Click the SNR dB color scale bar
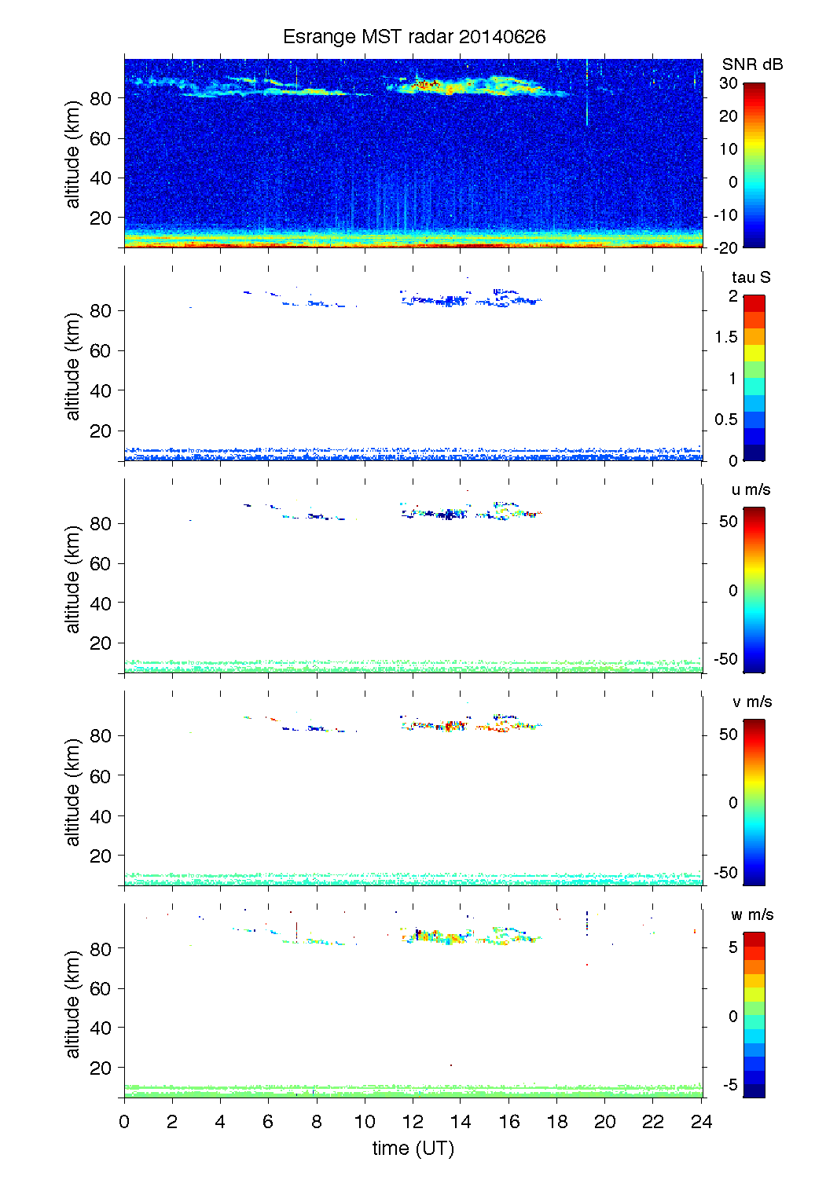826x1180 pixels. click(754, 165)
